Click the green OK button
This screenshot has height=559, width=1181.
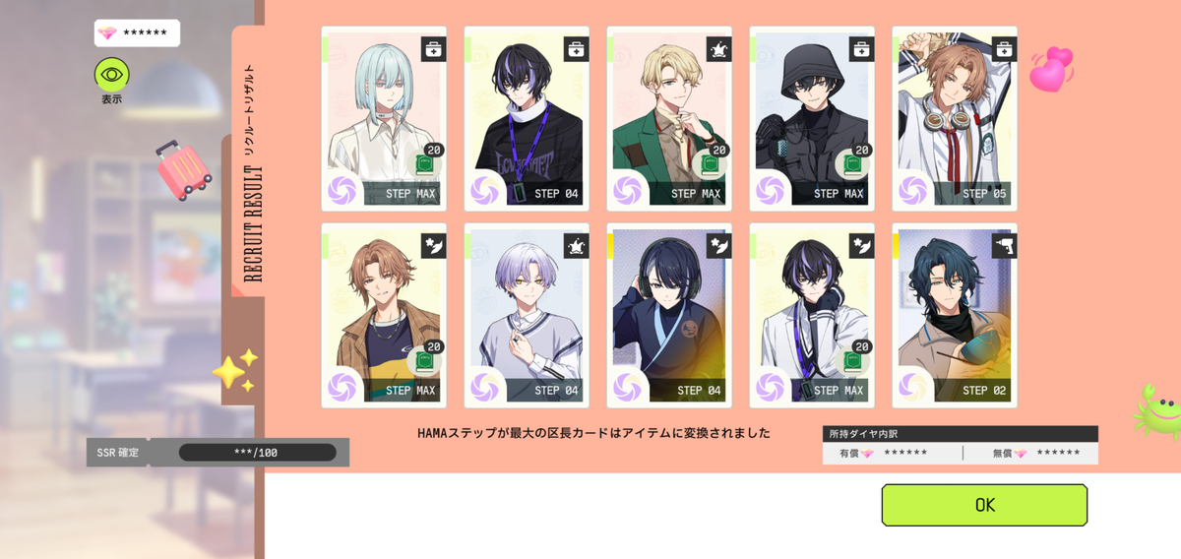984,505
